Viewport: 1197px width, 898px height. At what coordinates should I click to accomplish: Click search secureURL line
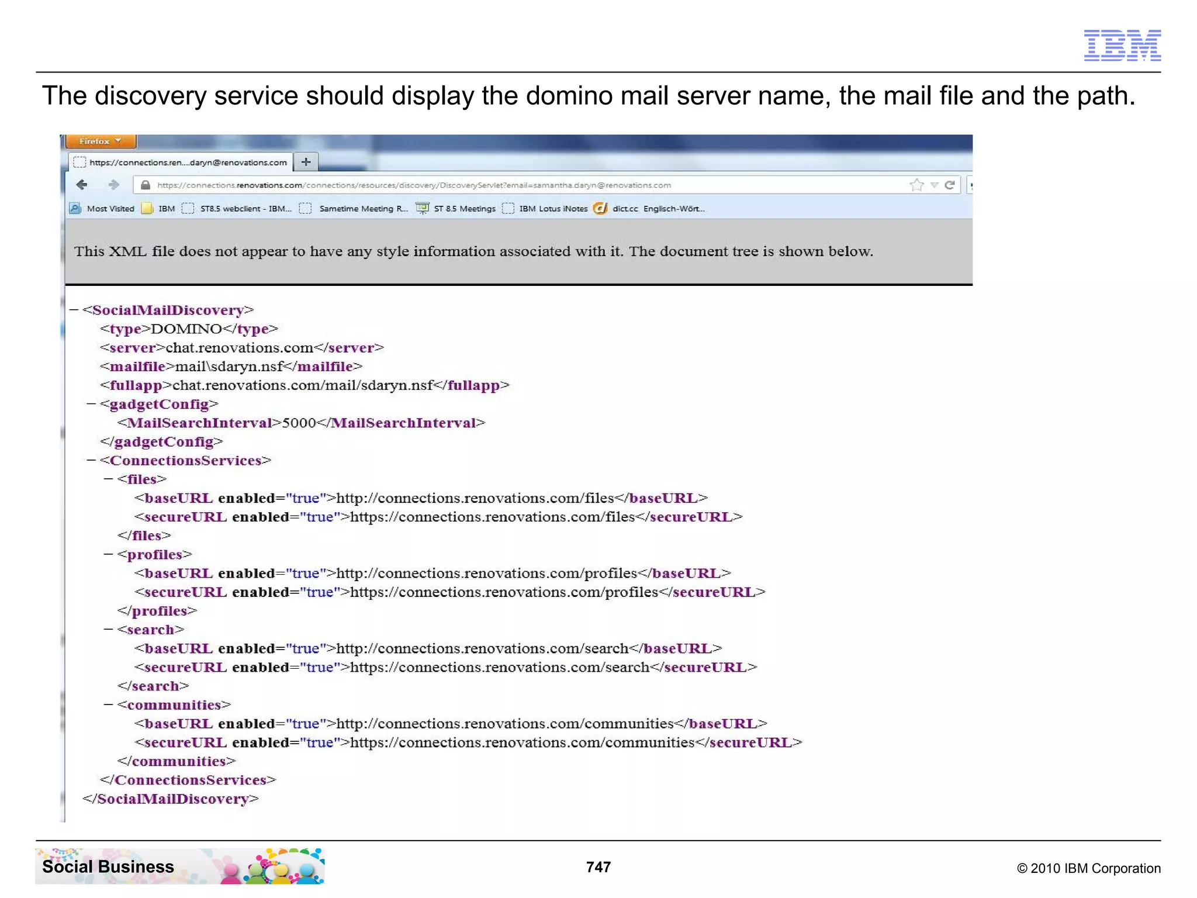445,667
